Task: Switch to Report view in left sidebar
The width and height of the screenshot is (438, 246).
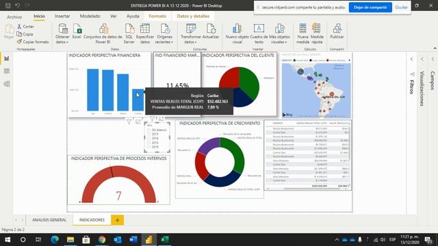Action: [7, 58]
